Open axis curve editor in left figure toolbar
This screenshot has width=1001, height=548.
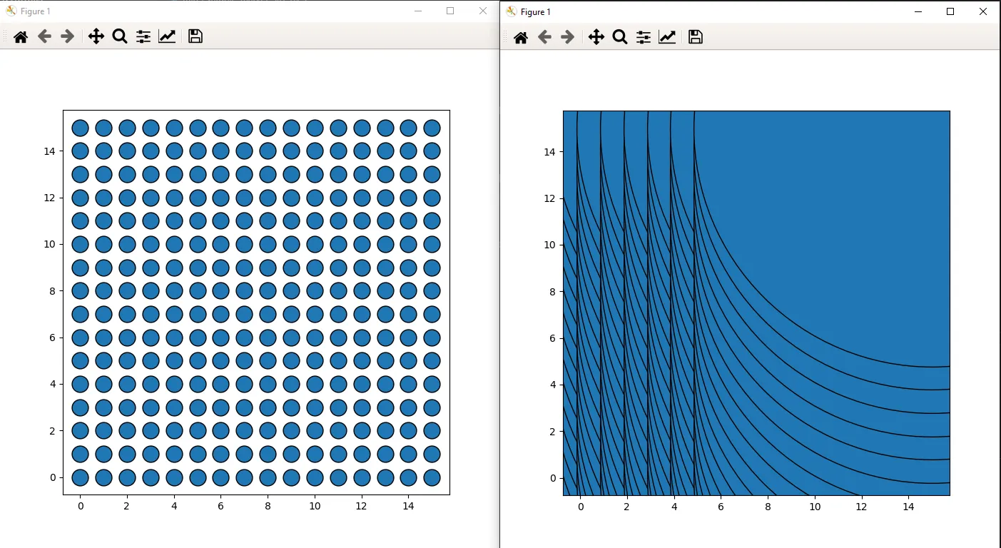point(167,36)
